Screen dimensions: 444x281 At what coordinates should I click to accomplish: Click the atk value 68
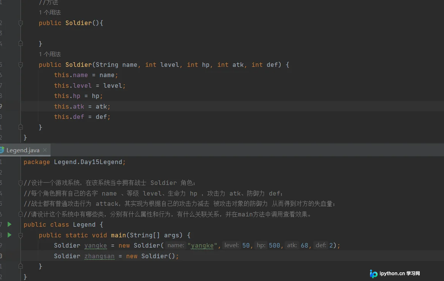(x=304, y=245)
